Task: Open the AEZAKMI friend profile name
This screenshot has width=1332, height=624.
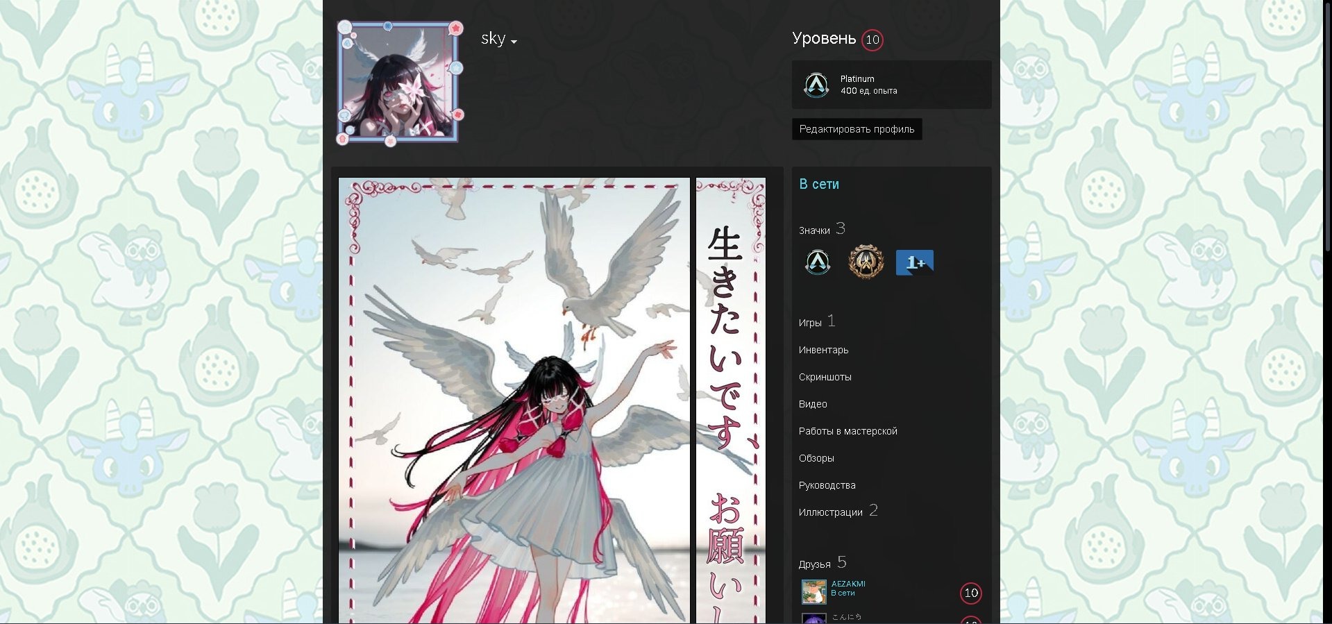Action: pos(848,584)
